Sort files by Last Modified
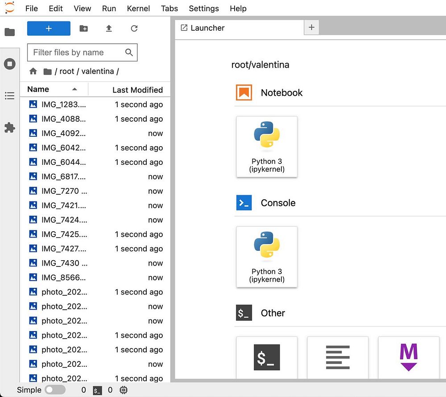 click(x=137, y=90)
